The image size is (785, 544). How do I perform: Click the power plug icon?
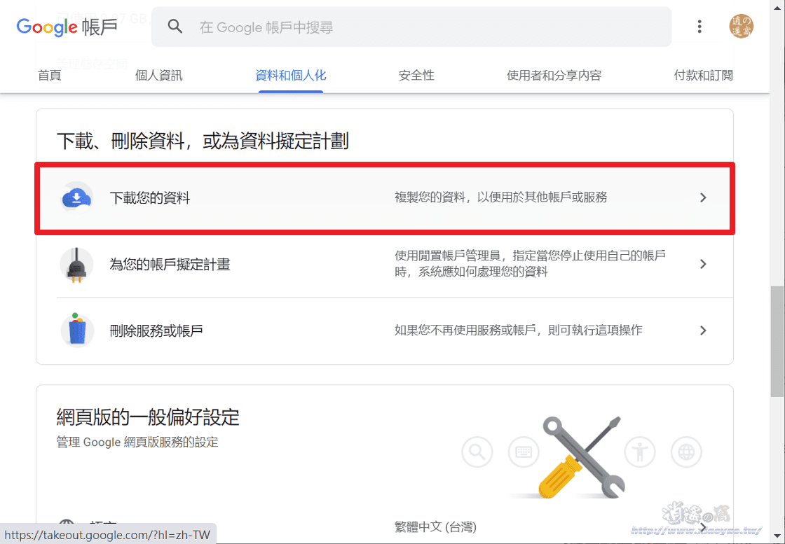(x=76, y=265)
